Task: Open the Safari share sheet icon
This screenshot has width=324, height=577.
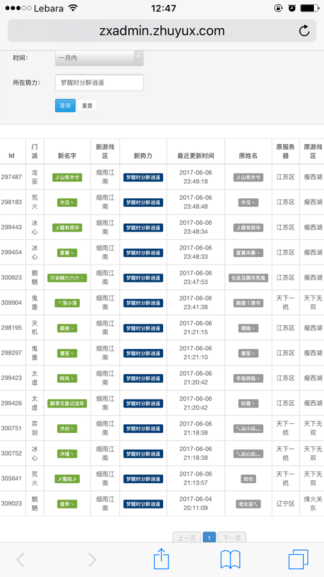Action: pyautogui.click(x=161, y=559)
